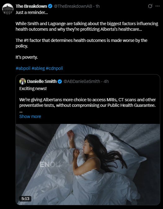163x209 pixels.
Task: Click main tweet text about poverty
Action: point(27,57)
